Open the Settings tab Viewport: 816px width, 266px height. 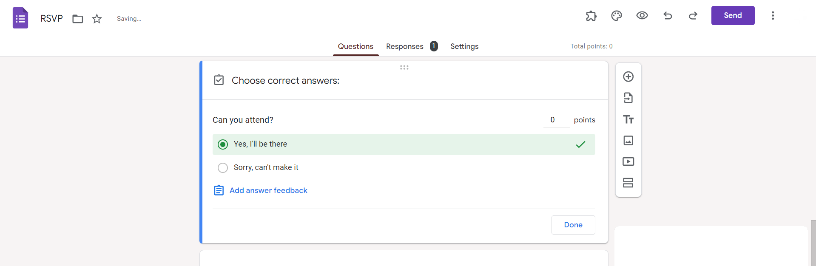coord(464,46)
